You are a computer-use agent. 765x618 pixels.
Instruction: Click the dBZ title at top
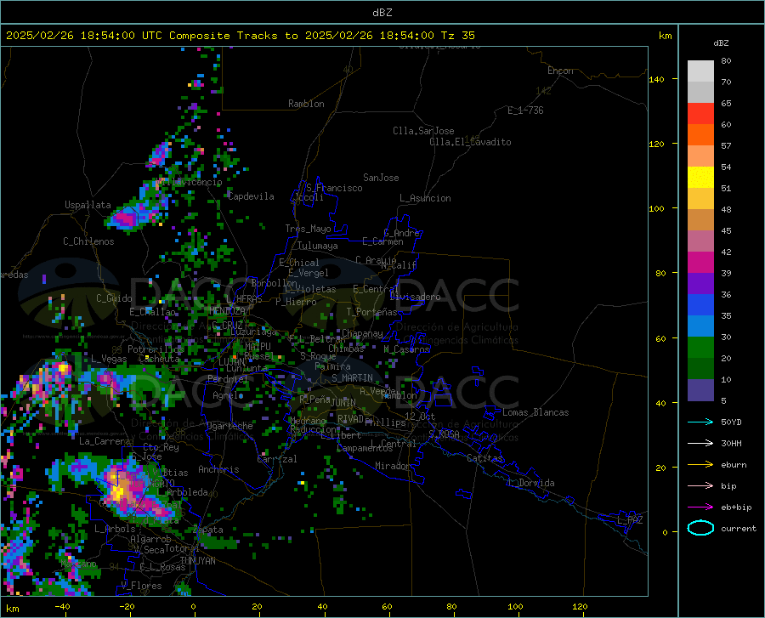[x=382, y=12]
